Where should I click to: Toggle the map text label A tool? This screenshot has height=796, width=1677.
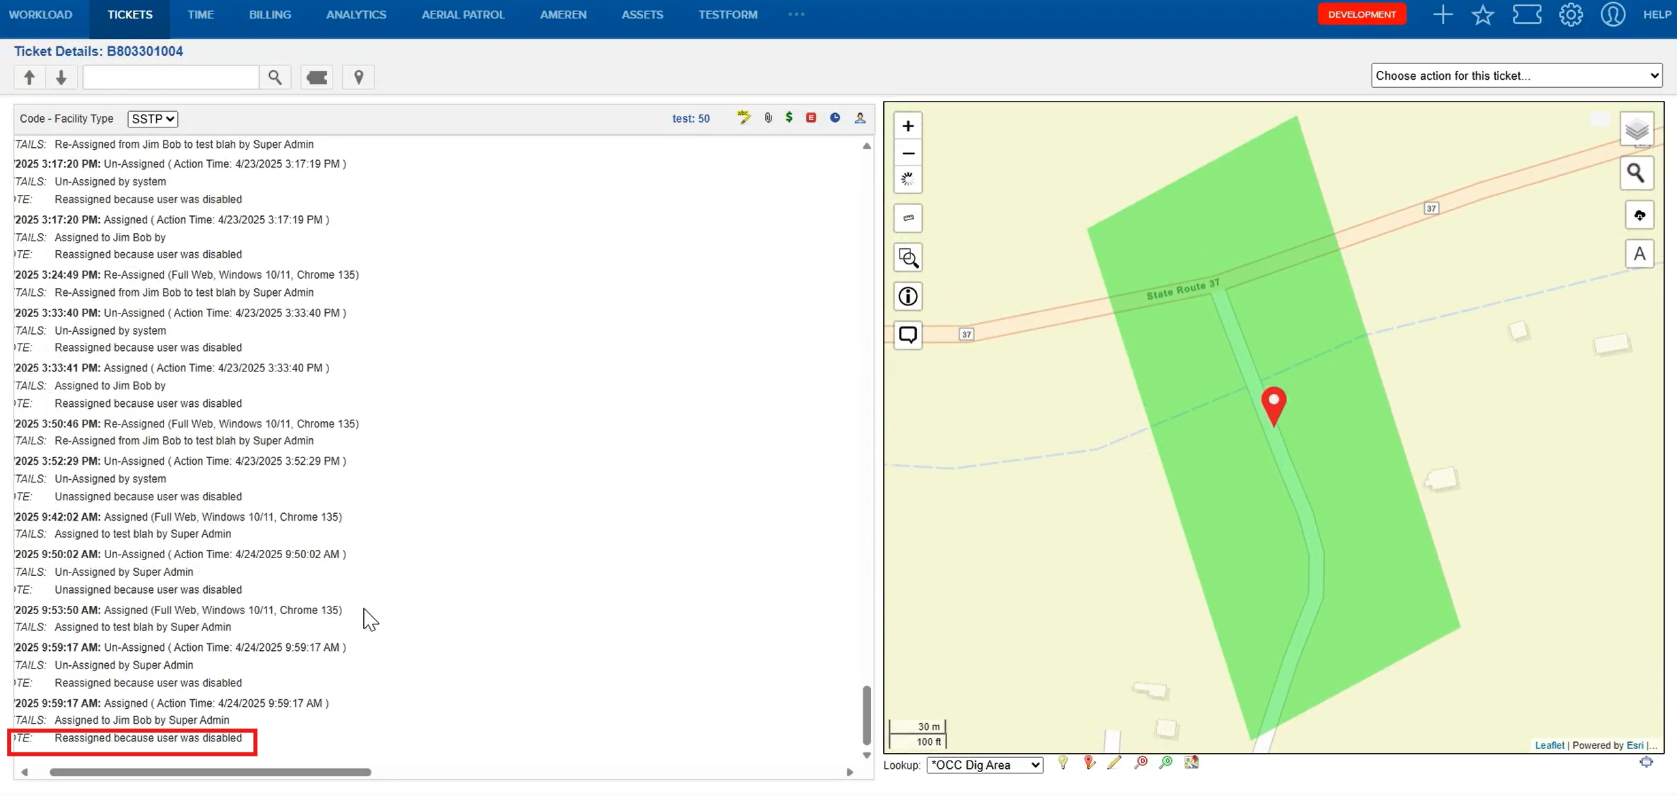(x=1639, y=254)
